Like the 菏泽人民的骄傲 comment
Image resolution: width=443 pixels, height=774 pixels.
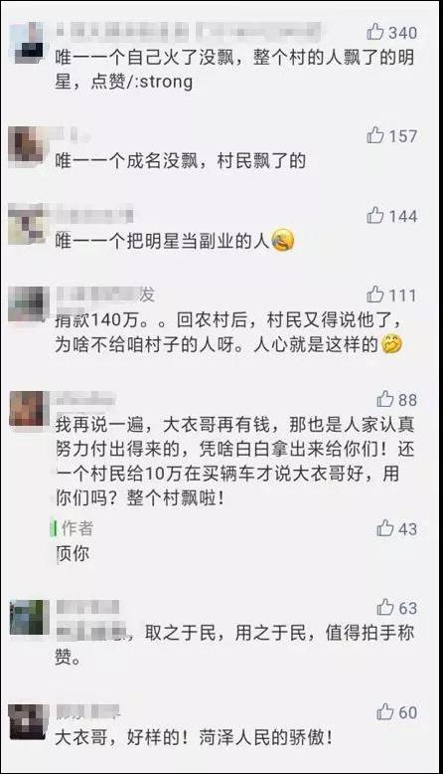pos(384,711)
